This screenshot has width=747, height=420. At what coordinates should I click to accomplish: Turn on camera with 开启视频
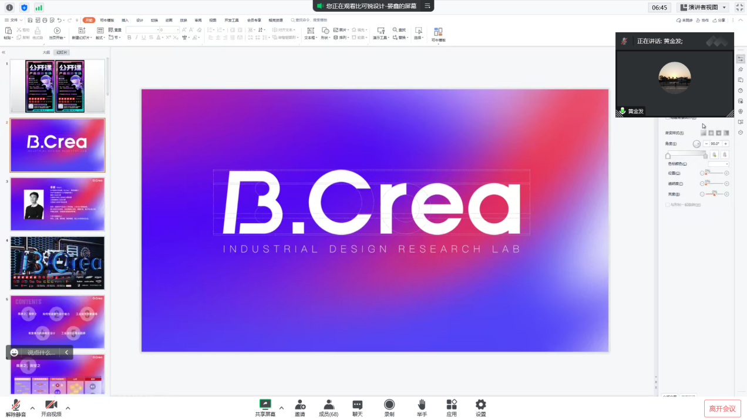tap(51, 408)
